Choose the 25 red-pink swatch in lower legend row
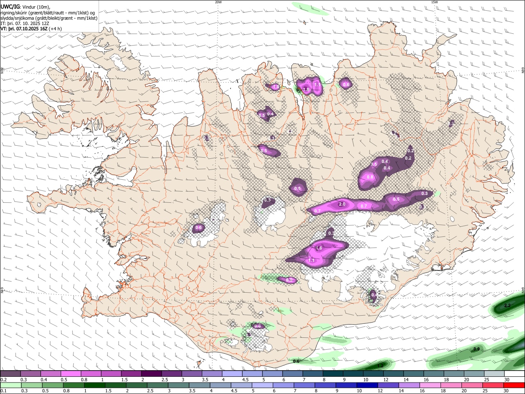The width and height of the screenshot is (525, 394). coord(493,385)
